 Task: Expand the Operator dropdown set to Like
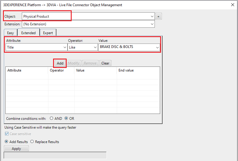82,47
